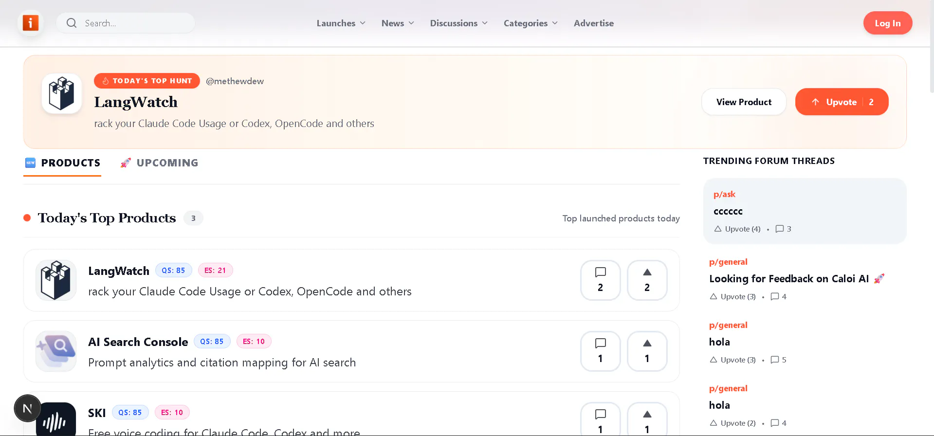Open the LangWatch title in banner
This screenshot has width=934, height=436.
pos(136,102)
